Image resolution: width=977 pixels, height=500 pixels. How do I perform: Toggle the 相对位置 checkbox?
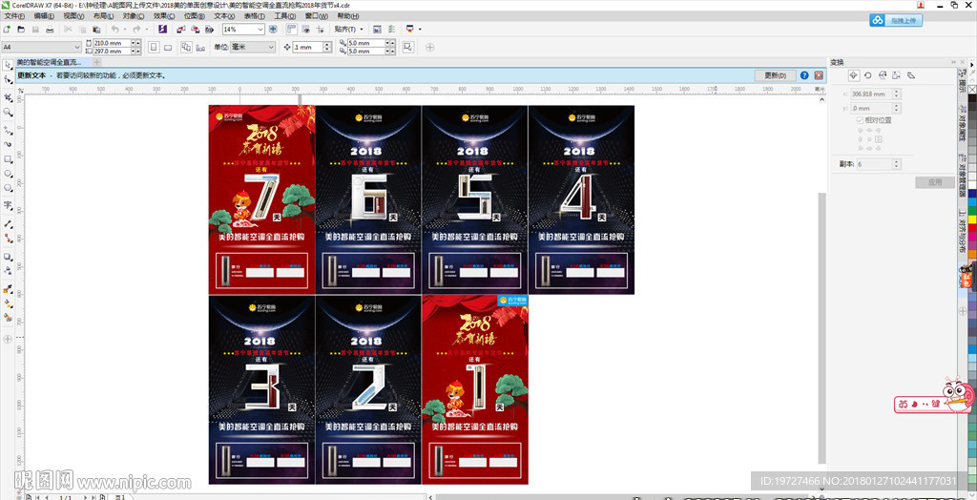click(x=861, y=119)
